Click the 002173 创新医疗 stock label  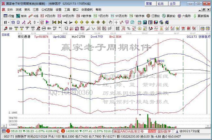tap(199, 36)
